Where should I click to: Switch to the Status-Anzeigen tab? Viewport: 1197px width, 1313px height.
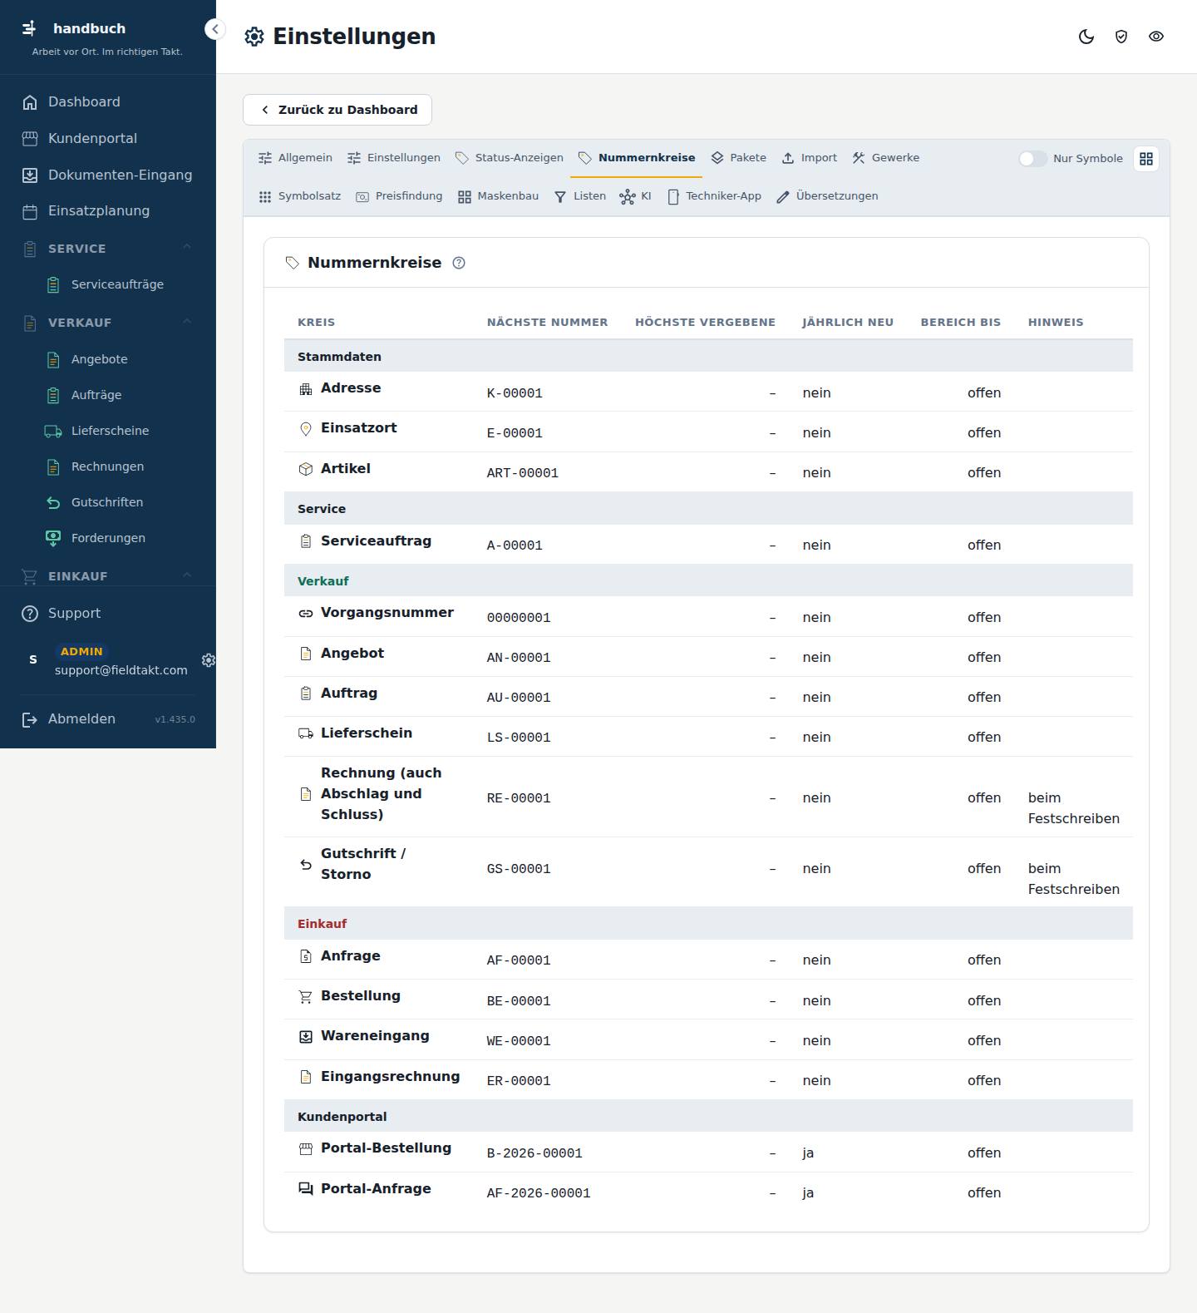[x=510, y=158]
